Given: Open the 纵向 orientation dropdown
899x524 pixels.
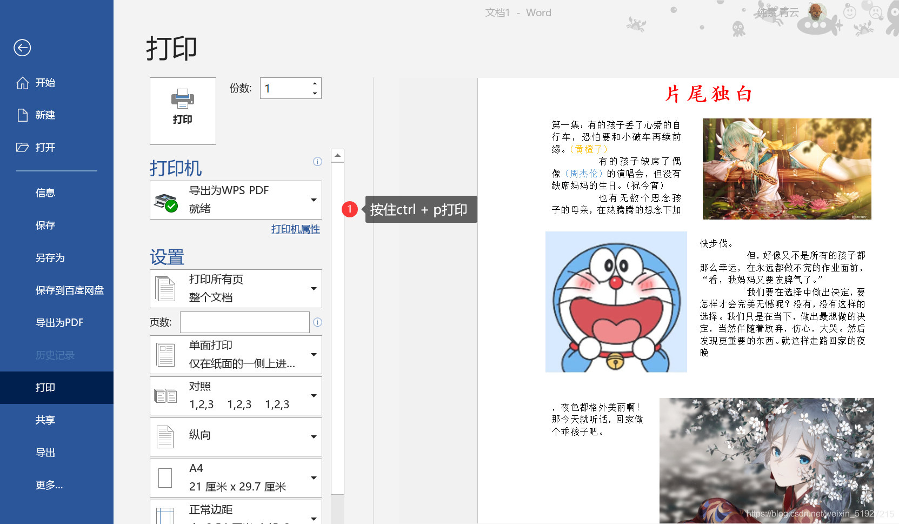Looking at the screenshot, I should click(x=236, y=437).
